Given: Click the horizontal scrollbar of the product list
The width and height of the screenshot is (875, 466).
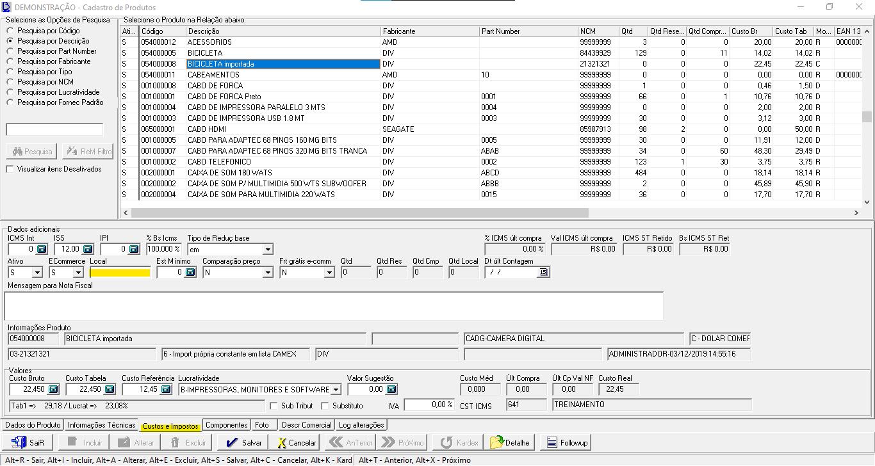Looking at the screenshot, I should (359, 213).
